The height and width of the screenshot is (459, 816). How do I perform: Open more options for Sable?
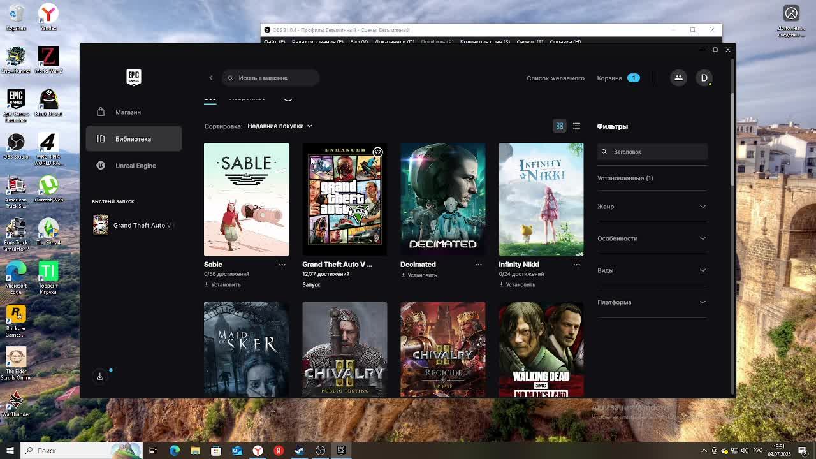(x=282, y=265)
